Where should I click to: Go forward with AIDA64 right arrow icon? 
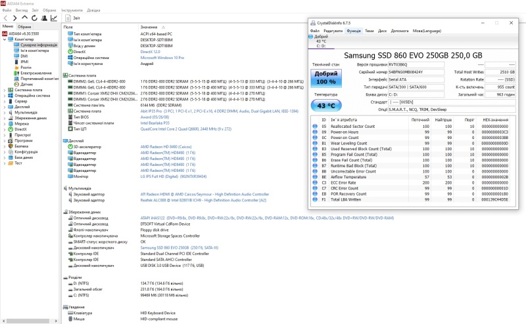point(14,18)
